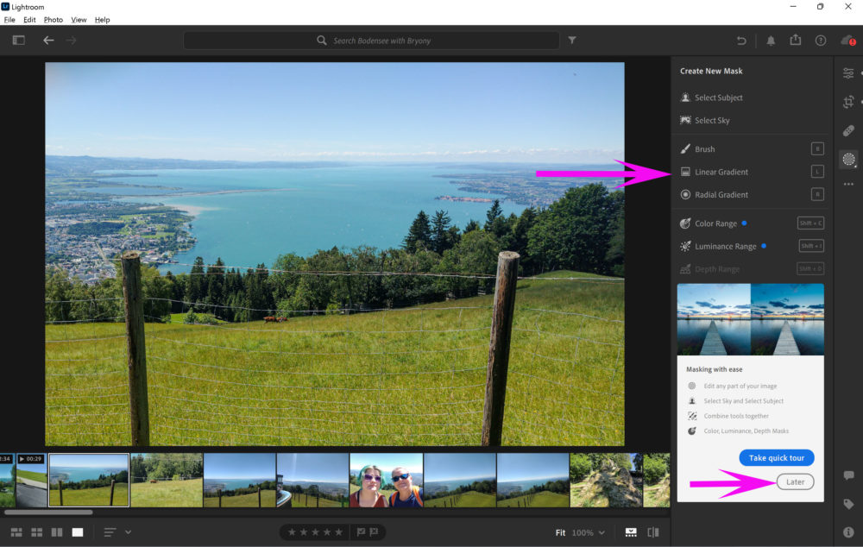Image resolution: width=863 pixels, height=547 pixels.
Task: Open the comments speech bubble panel
Action: tap(848, 475)
